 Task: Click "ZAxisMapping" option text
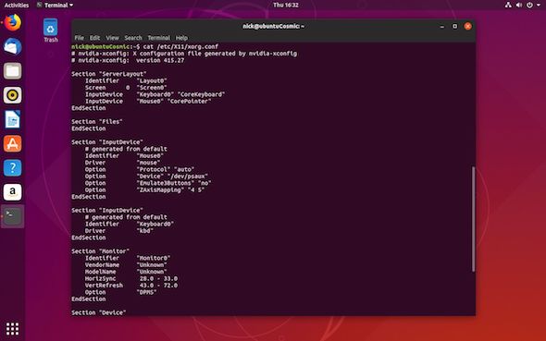point(160,190)
